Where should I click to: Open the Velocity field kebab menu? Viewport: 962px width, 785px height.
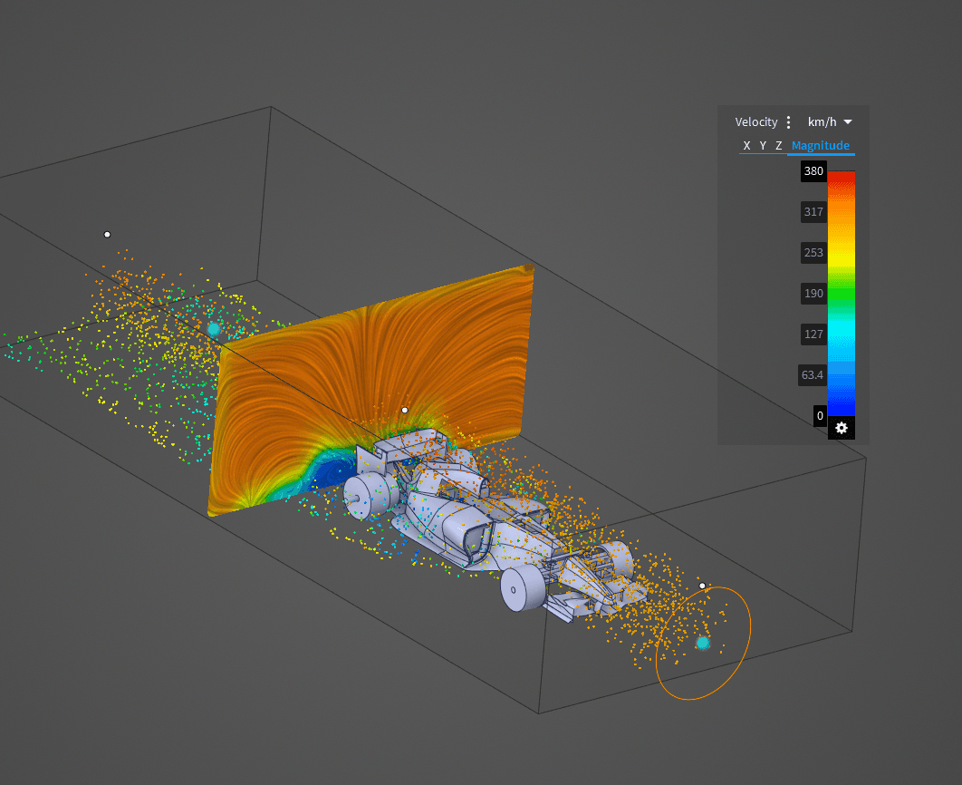789,121
